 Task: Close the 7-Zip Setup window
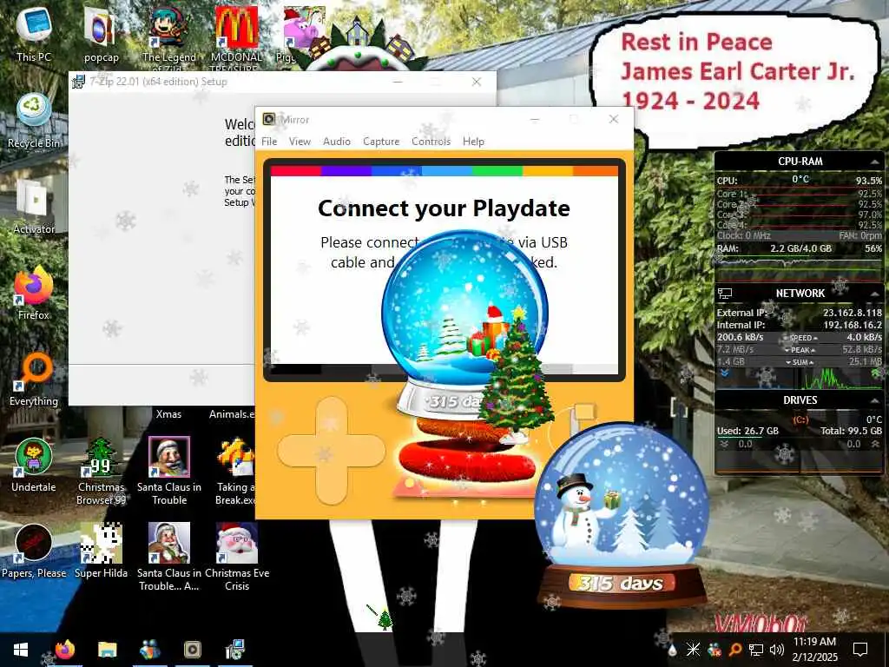(x=477, y=82)
